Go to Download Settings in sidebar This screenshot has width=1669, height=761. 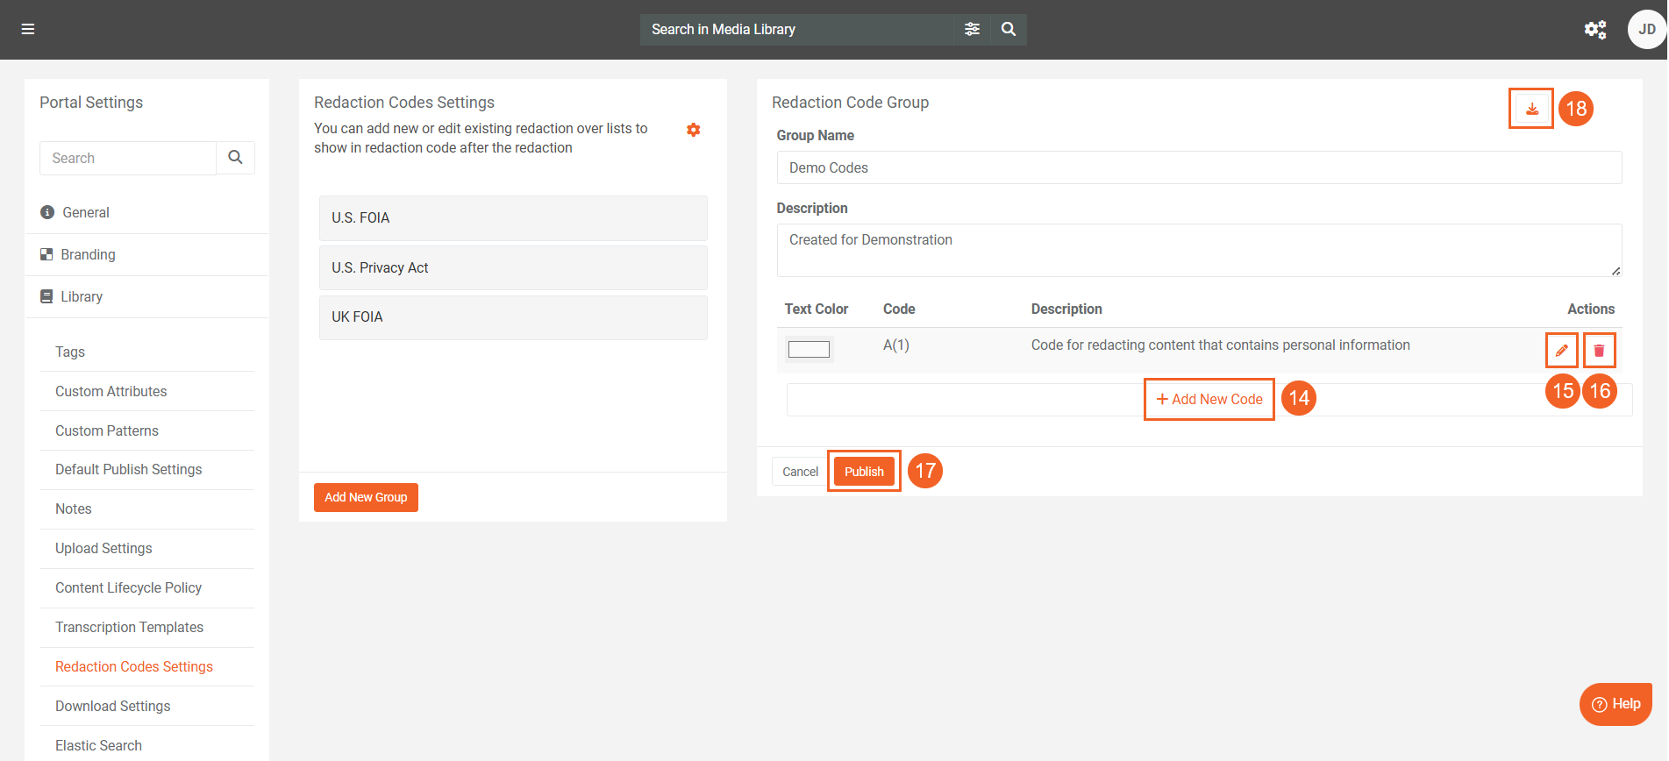pos(112,707)
